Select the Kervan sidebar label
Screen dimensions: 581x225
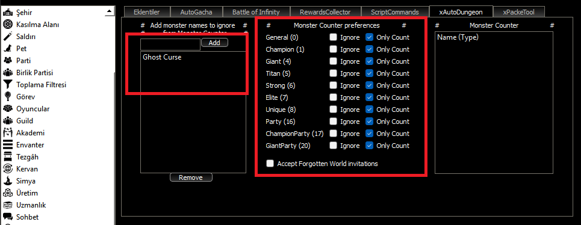tap(27, 169)
